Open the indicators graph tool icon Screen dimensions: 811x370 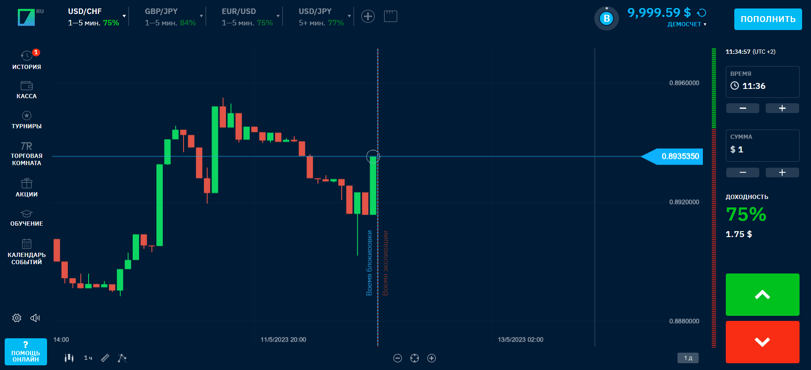pyautogui.click(x=122, y=358)
